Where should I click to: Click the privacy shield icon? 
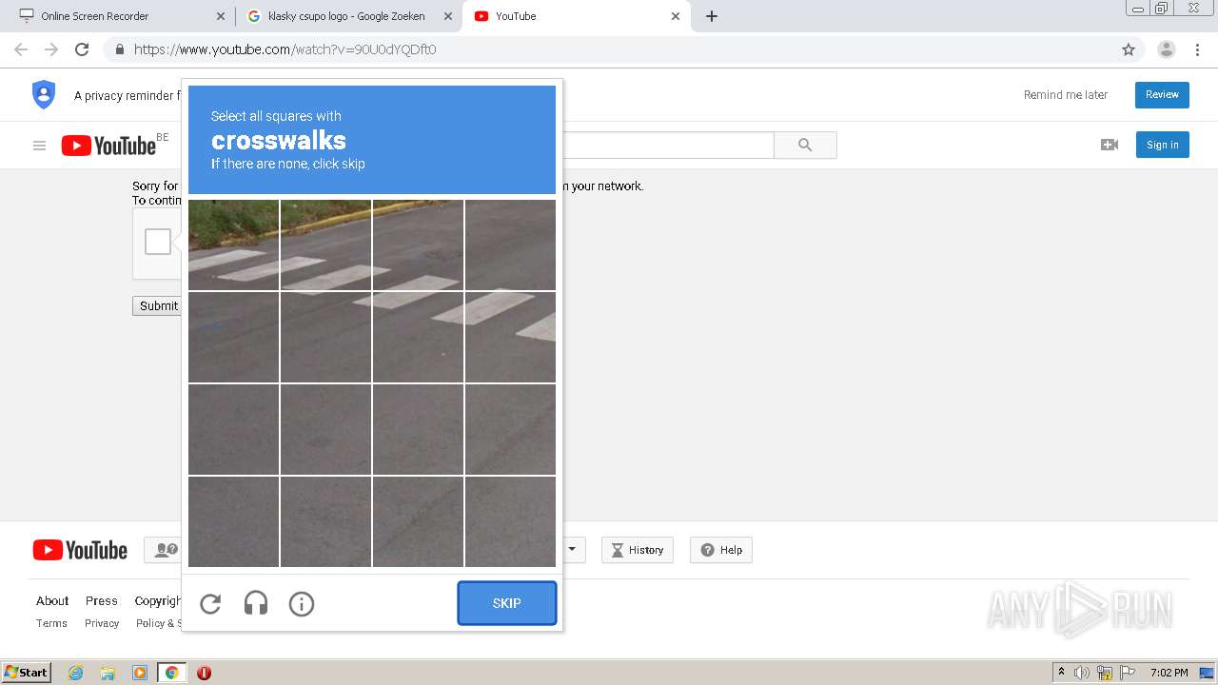44,94
